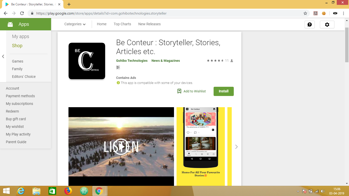Open the New Releases section

(149, 24)
